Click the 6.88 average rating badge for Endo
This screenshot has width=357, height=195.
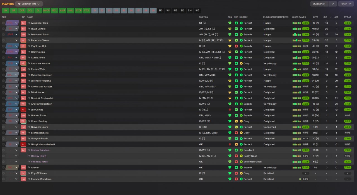(x=347, y=115)
